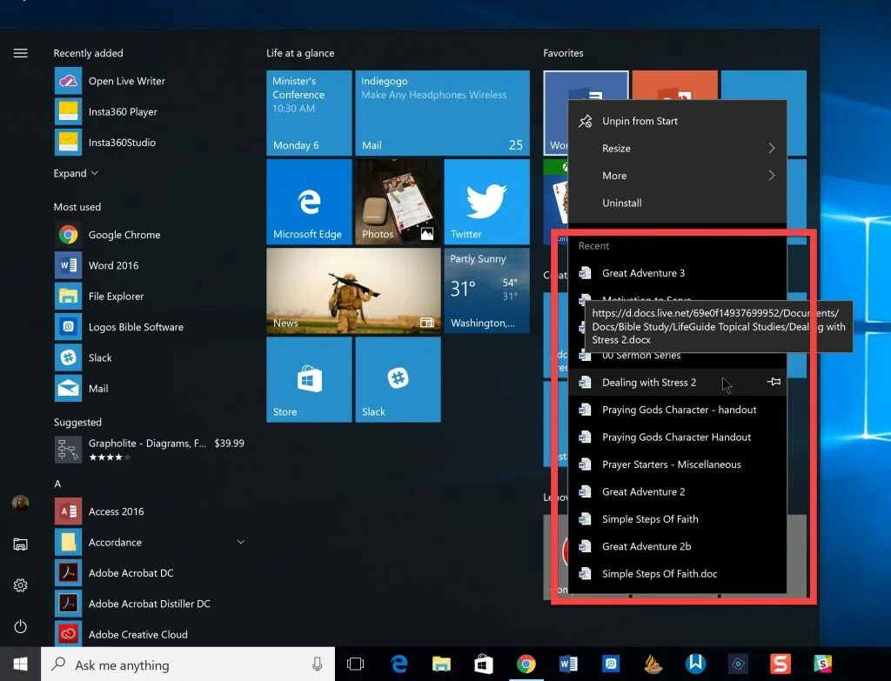Screen dimensions: 891x681
Task: Open Edge from the taskbar
Action: 399,664
